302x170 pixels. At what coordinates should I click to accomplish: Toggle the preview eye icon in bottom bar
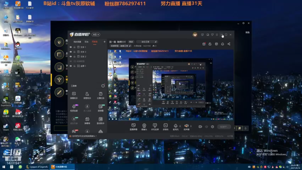pos(206,127)
